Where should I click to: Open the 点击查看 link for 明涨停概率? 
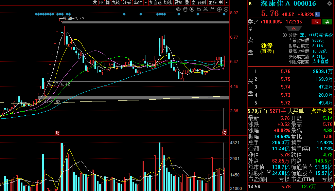coord(320,62)
